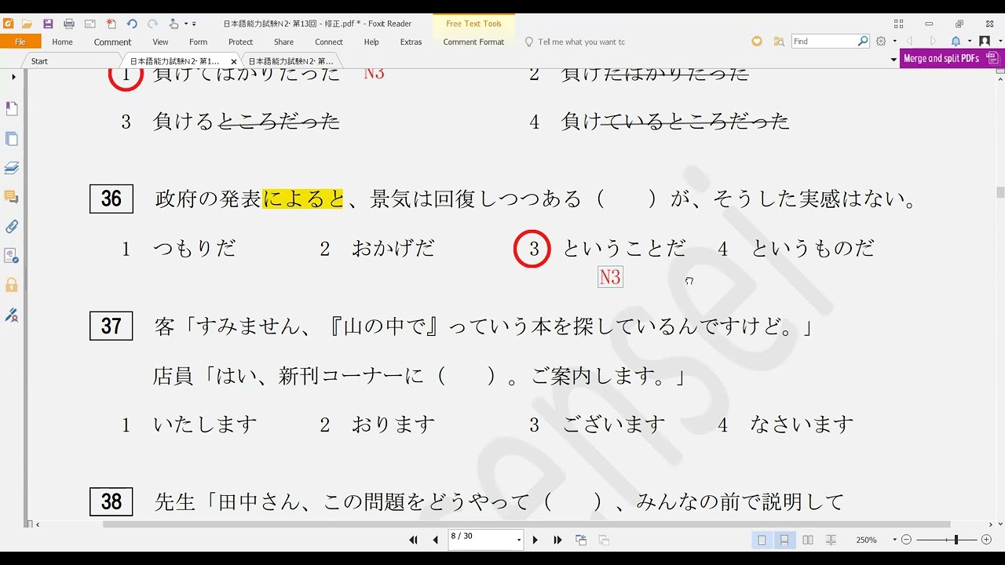Switch to the Comment ribbon tab
This screenshot has height=565, width=1005.
point(112,42)
